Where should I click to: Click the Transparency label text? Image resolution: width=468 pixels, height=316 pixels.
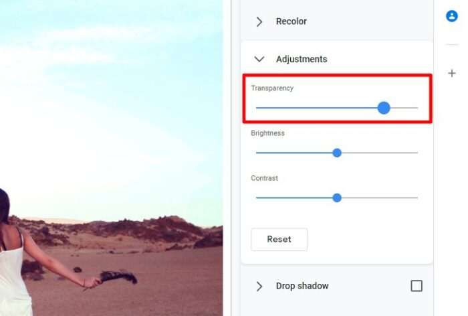(x=272, y=88)
